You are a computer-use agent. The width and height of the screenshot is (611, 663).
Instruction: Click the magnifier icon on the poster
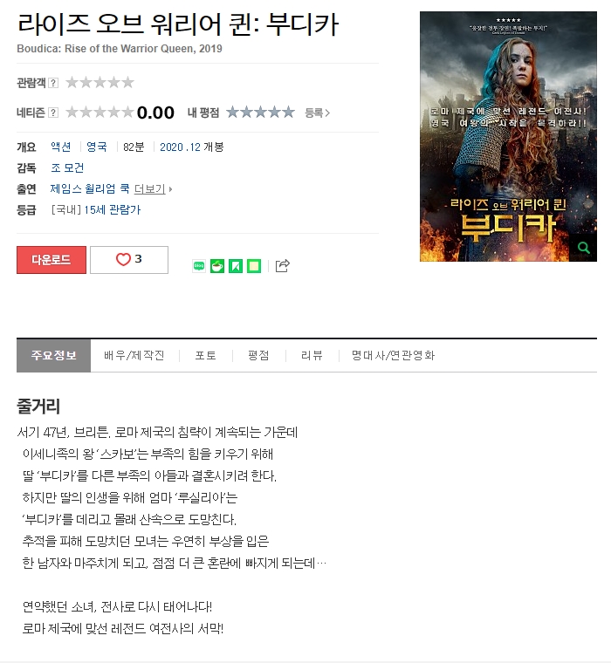click(583, 248)
